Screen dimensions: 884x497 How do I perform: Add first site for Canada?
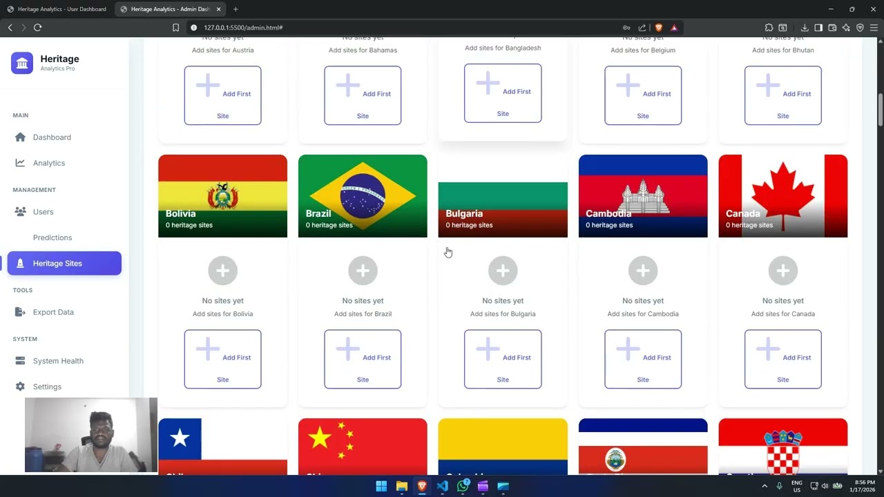(x=783, y=359)
